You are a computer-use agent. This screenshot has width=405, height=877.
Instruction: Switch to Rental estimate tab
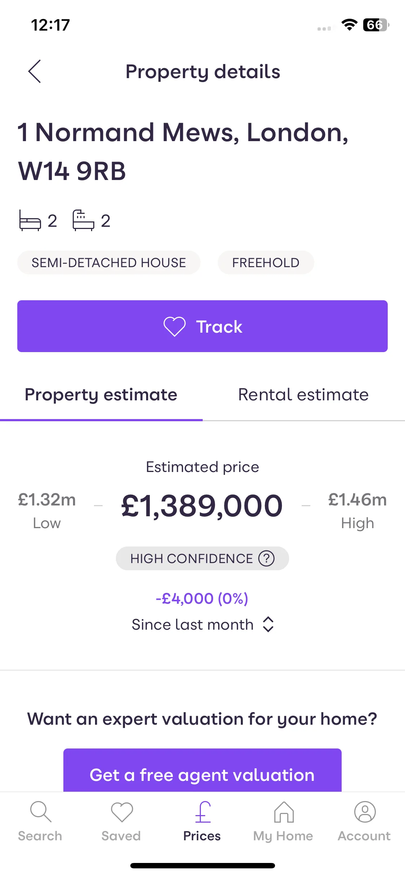(x=303, y=395)
